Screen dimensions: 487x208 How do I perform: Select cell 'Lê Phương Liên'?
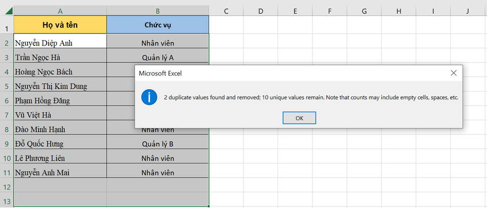click(60, 156)
